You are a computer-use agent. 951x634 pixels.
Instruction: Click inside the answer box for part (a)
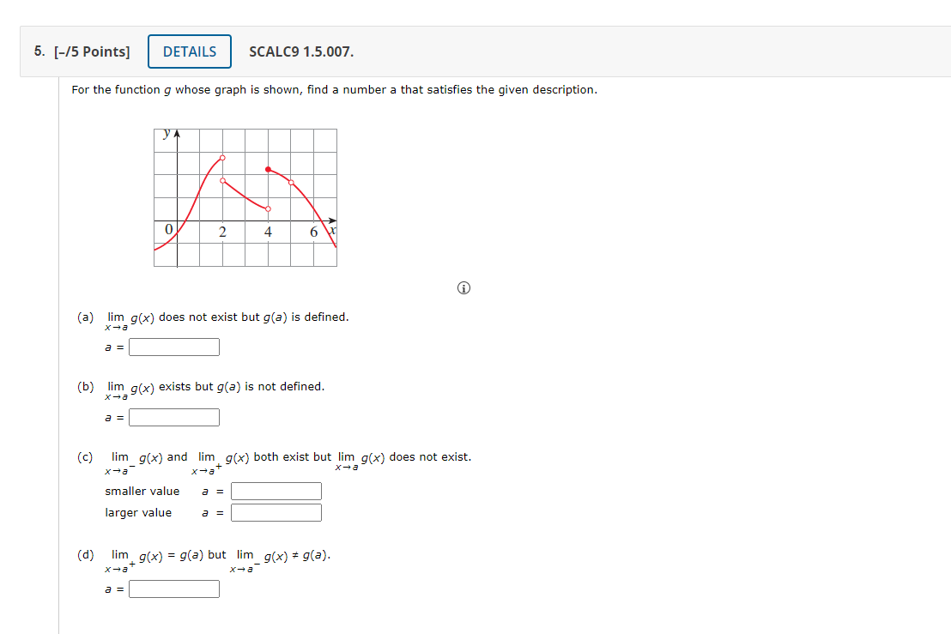pyautogui.click(x=173, y=347)
